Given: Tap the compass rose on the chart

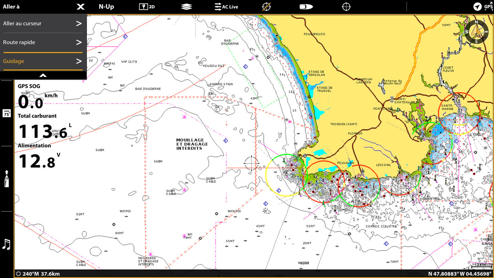Looking at the screenshot, I should (476, 32).
